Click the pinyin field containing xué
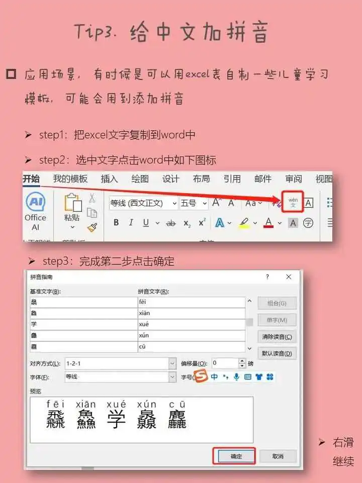 (191, 324)
